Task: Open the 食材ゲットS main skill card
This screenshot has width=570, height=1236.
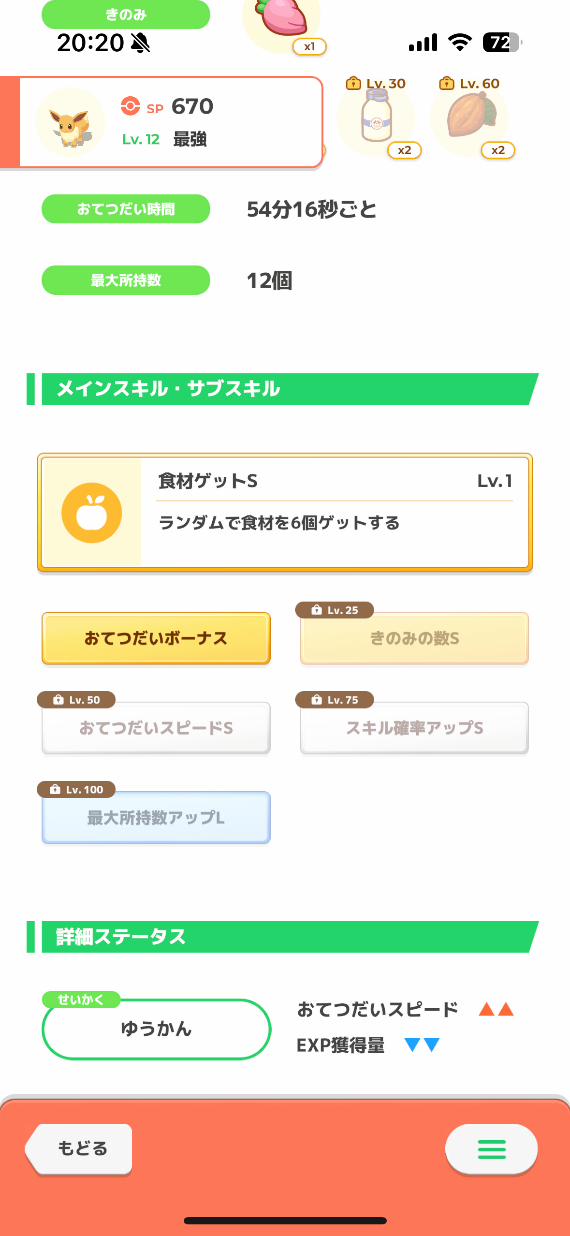Action: [x=285, y=513]
